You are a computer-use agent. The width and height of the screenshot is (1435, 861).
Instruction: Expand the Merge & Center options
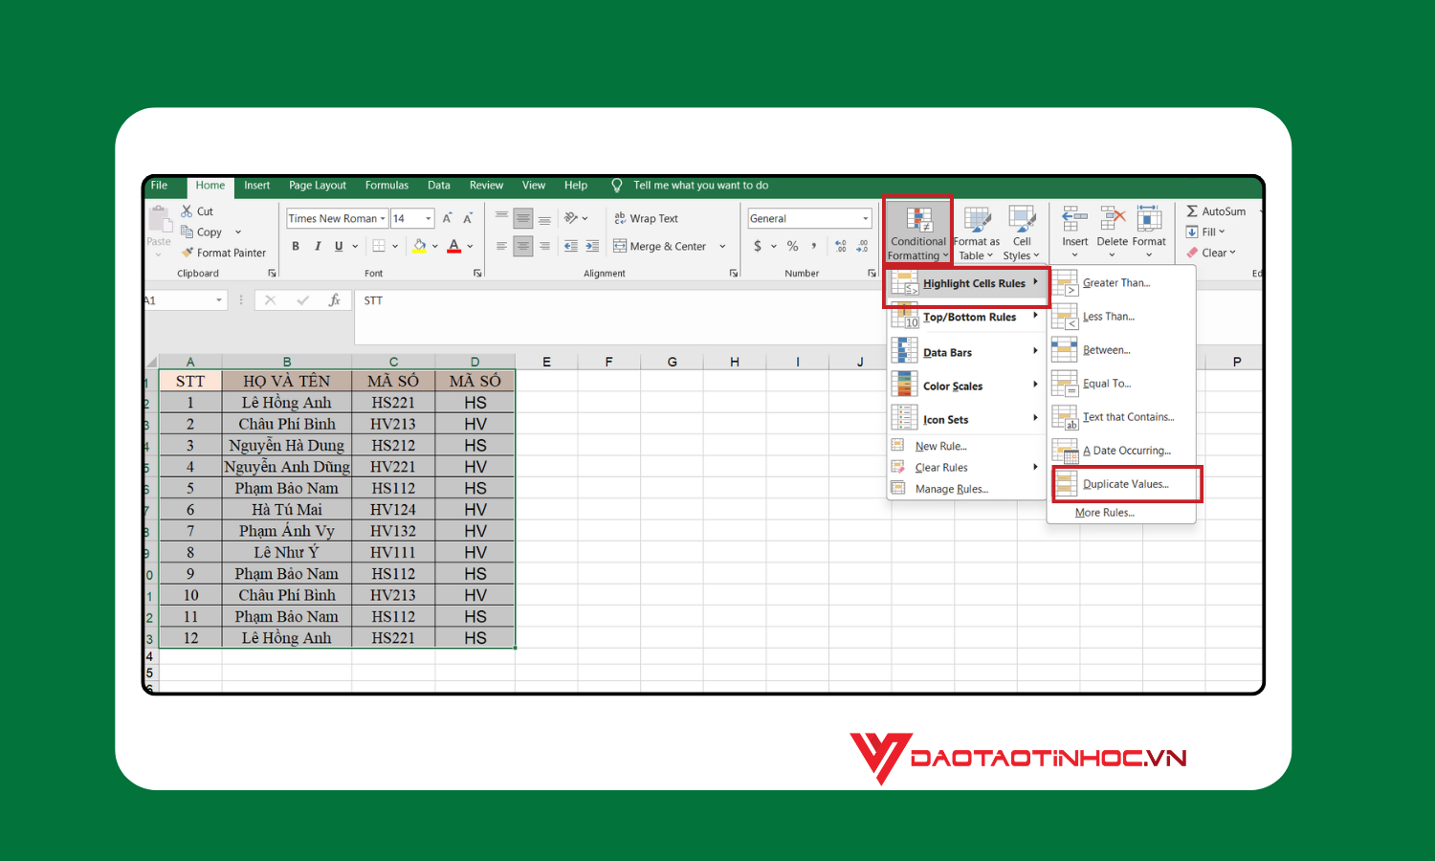pyautogui.click(x=722, y=246)
